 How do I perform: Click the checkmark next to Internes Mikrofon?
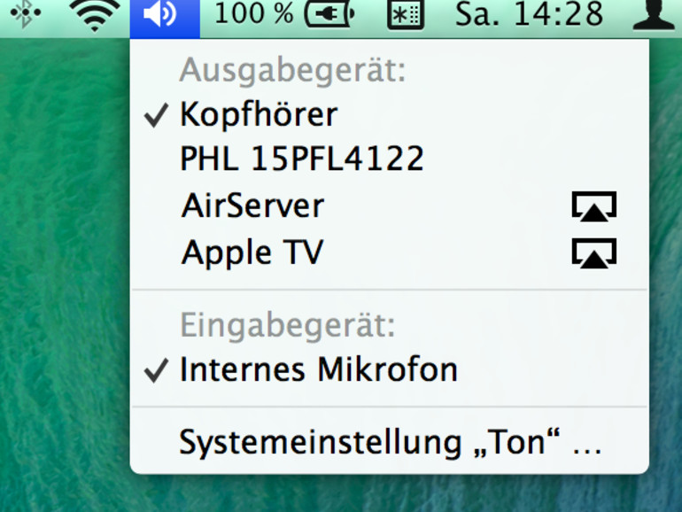(156, 371)
